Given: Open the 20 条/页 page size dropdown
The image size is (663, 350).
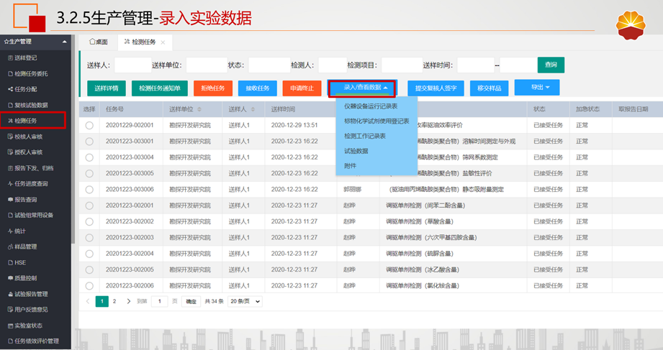Looking at the screenshot, I should 245,301.
